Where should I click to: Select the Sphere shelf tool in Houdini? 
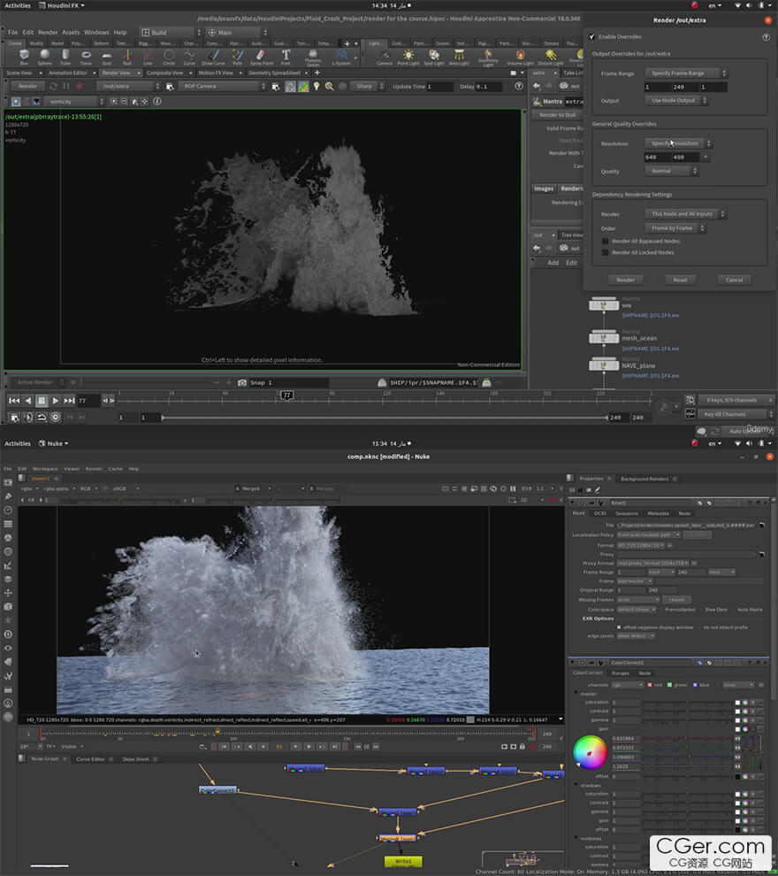[45, 57]
